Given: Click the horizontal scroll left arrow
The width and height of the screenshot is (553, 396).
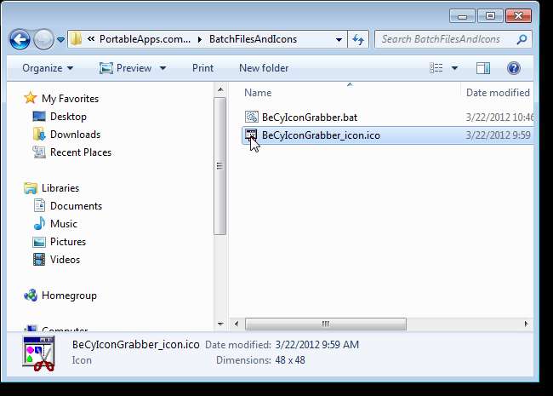Looking at the screenshot, I should (x=237, y=324).
